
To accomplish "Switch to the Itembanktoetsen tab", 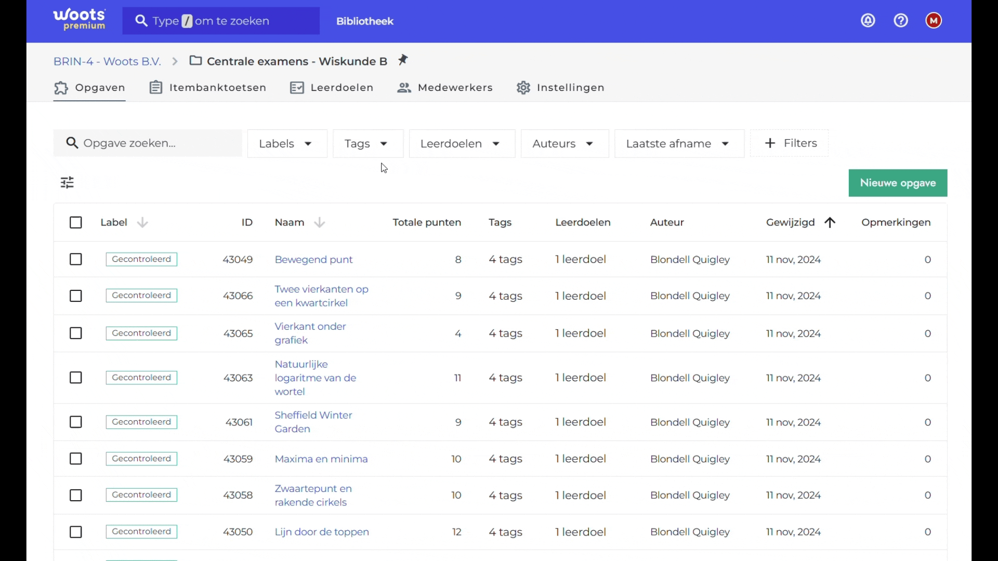I will 208,88.
